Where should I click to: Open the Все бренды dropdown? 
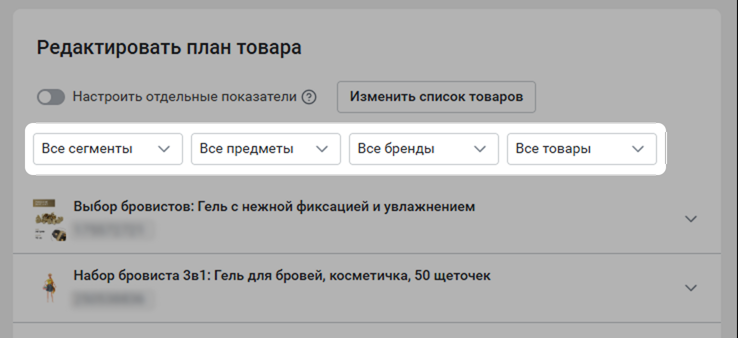(423, 149)
